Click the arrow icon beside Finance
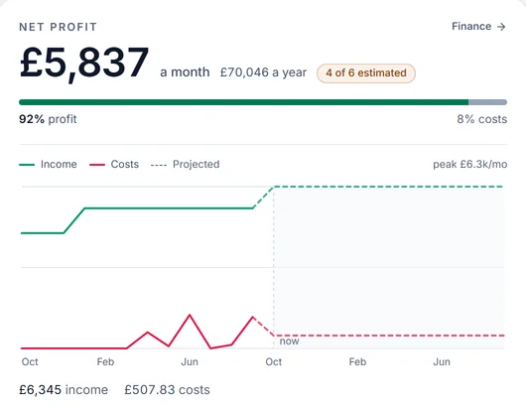This screenshot has height=407, width=526. [501, 27]
